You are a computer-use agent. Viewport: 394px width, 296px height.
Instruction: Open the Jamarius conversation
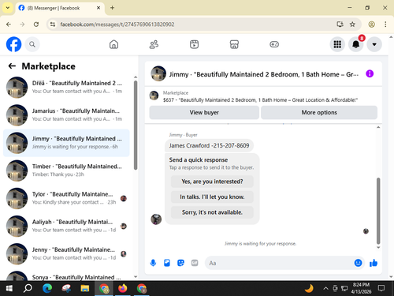pyautogui.click(x=66, y=115)
